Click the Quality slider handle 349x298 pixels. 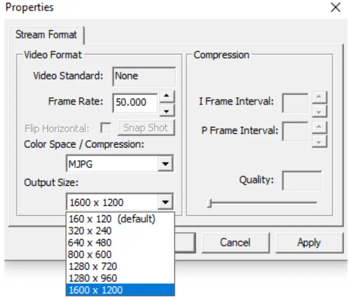(x=209, y=203)
